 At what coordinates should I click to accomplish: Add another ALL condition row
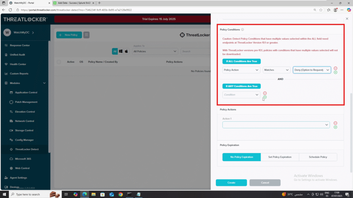tap(335, 72)
